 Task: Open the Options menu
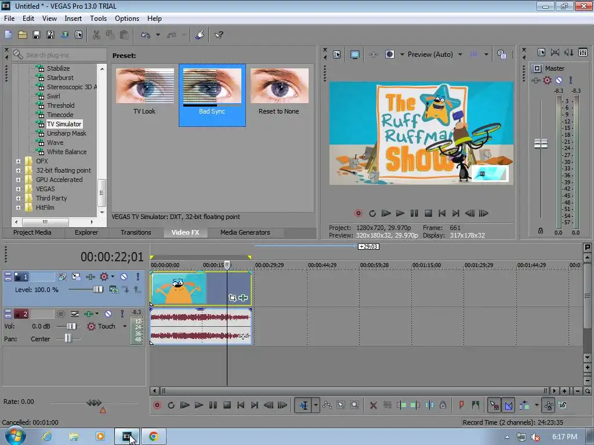click(x=127, y=19)
